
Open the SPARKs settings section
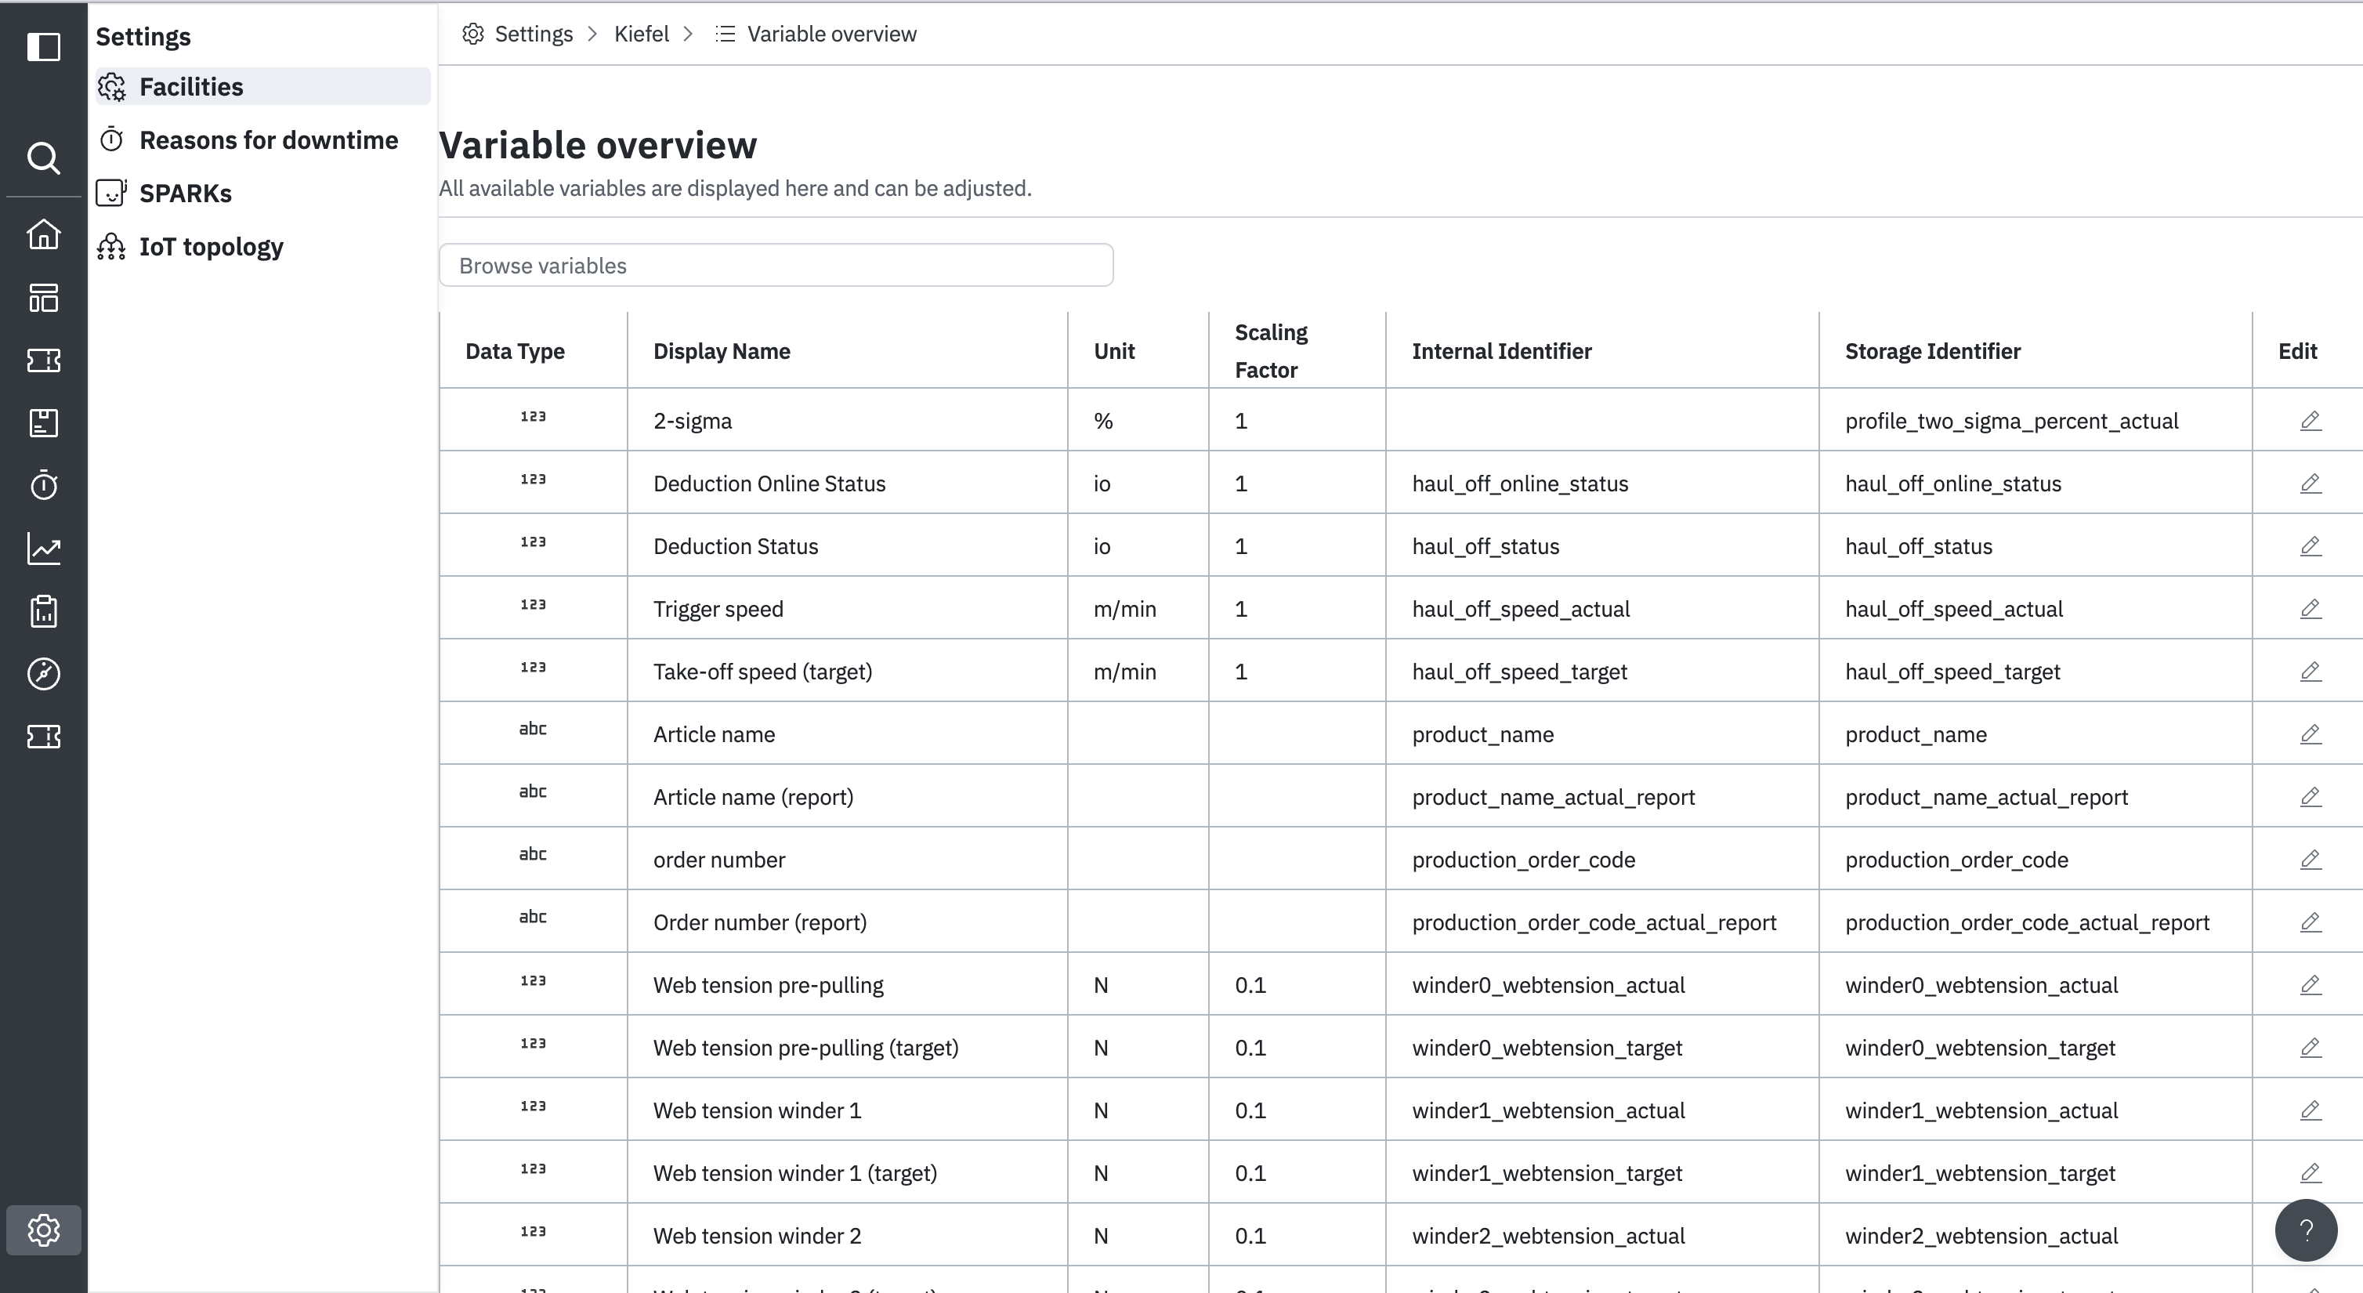point(186,194)
